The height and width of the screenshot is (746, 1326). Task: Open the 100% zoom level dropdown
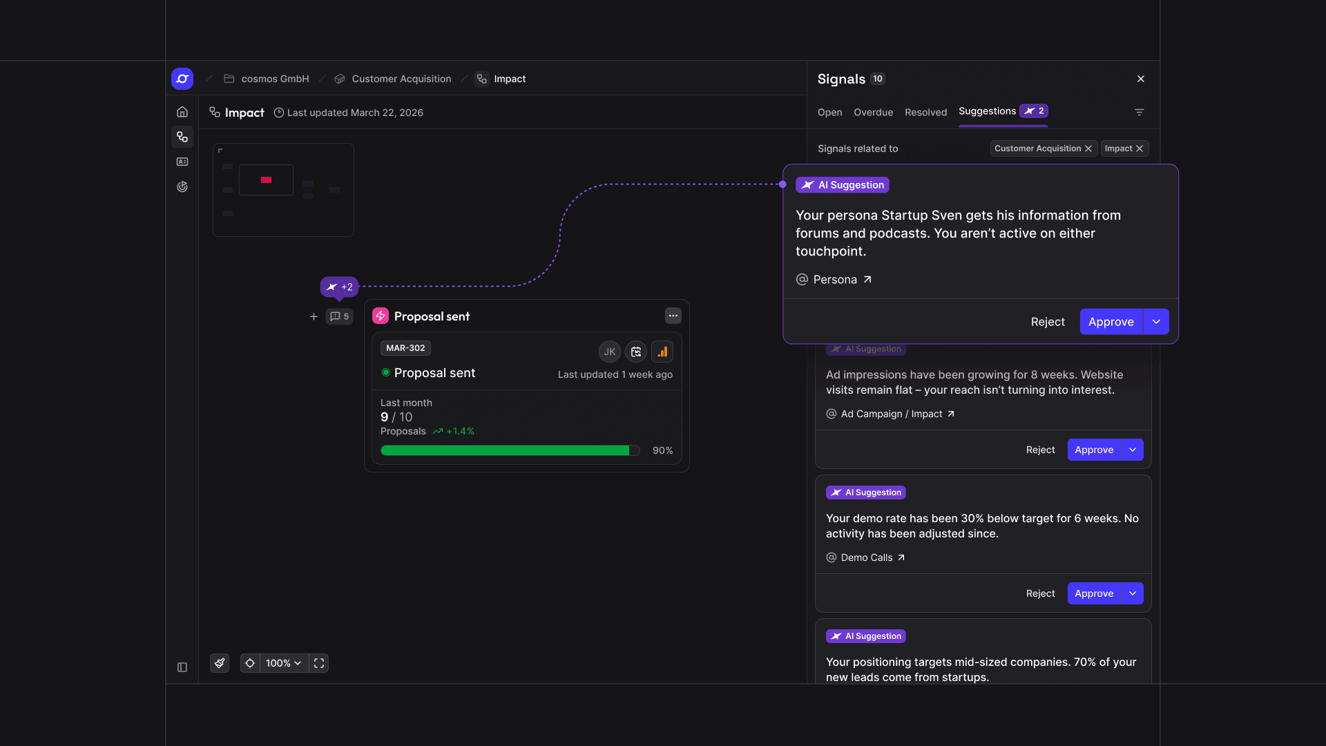pos(284,663)
